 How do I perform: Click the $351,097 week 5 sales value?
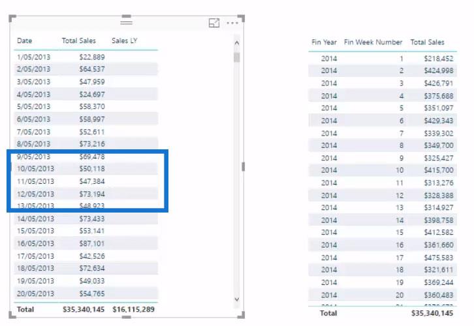[438, 108]
